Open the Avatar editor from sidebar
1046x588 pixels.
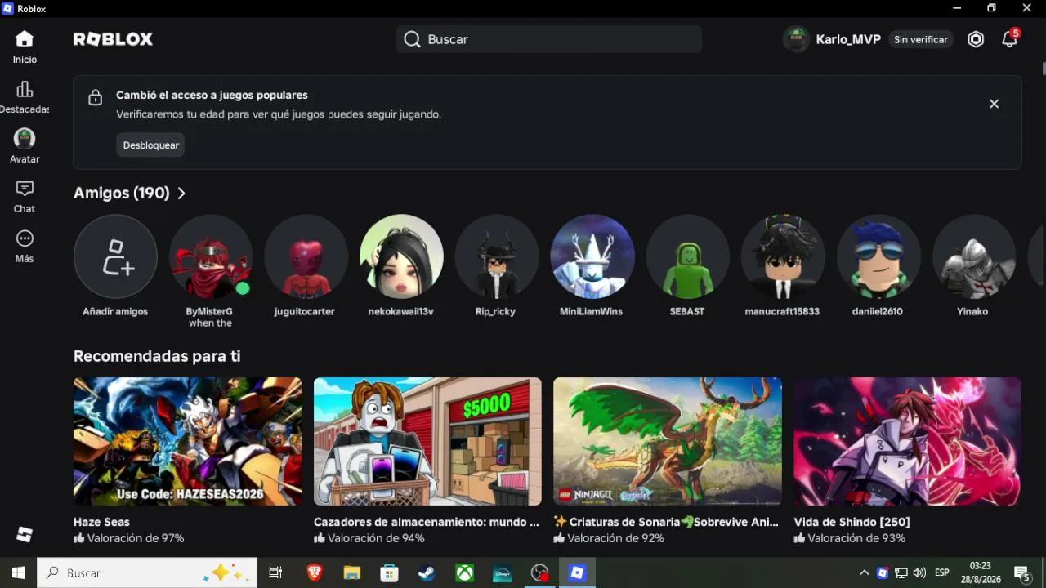[25, 147]
